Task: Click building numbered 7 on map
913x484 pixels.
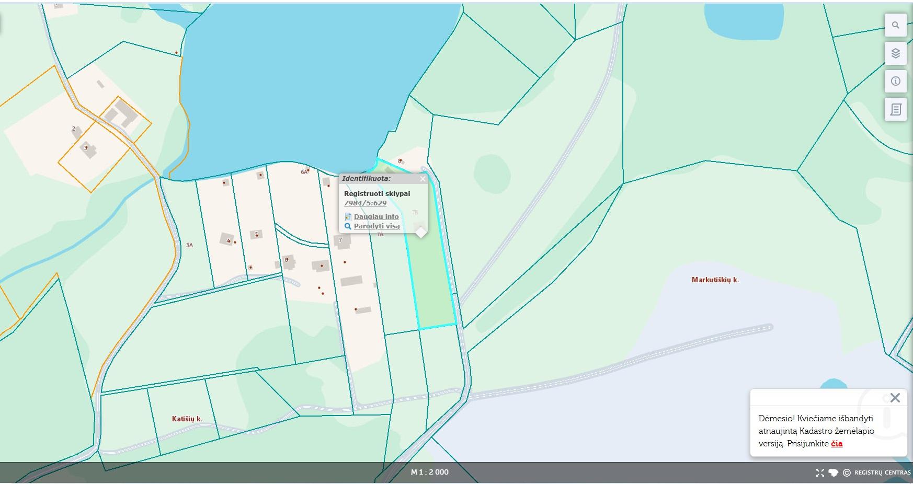Action: tap(343, 241)
